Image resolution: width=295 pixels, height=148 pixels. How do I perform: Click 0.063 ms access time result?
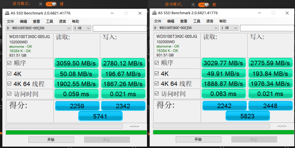tap(224, 94)
